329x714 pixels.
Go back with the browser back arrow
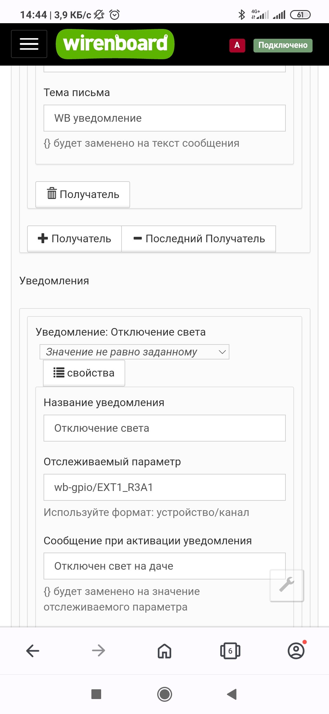[33, 651]
